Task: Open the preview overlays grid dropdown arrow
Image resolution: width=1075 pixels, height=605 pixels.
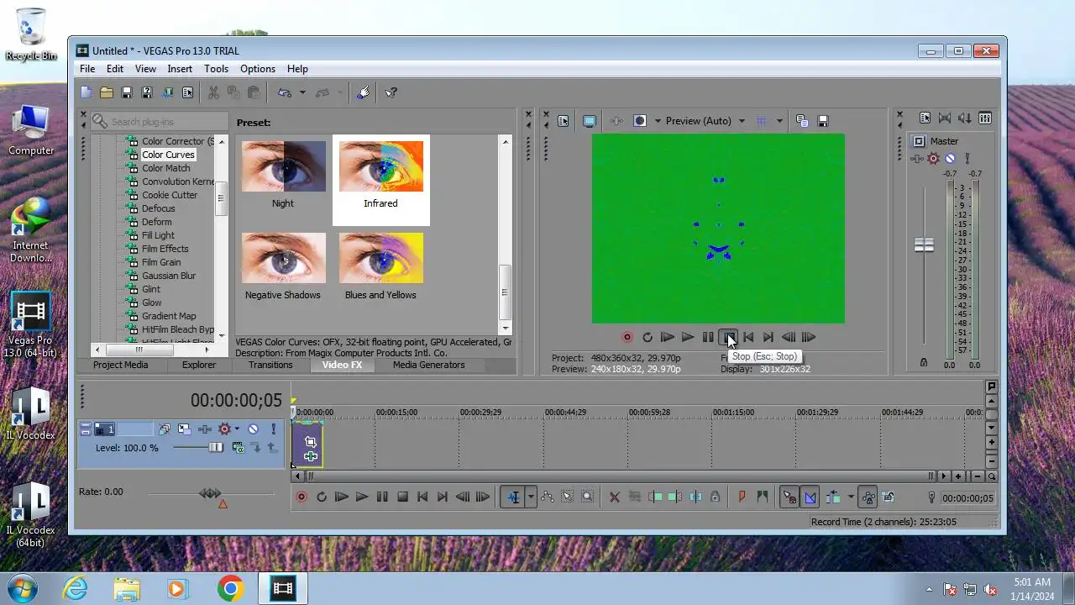Action: coord(779,121)
